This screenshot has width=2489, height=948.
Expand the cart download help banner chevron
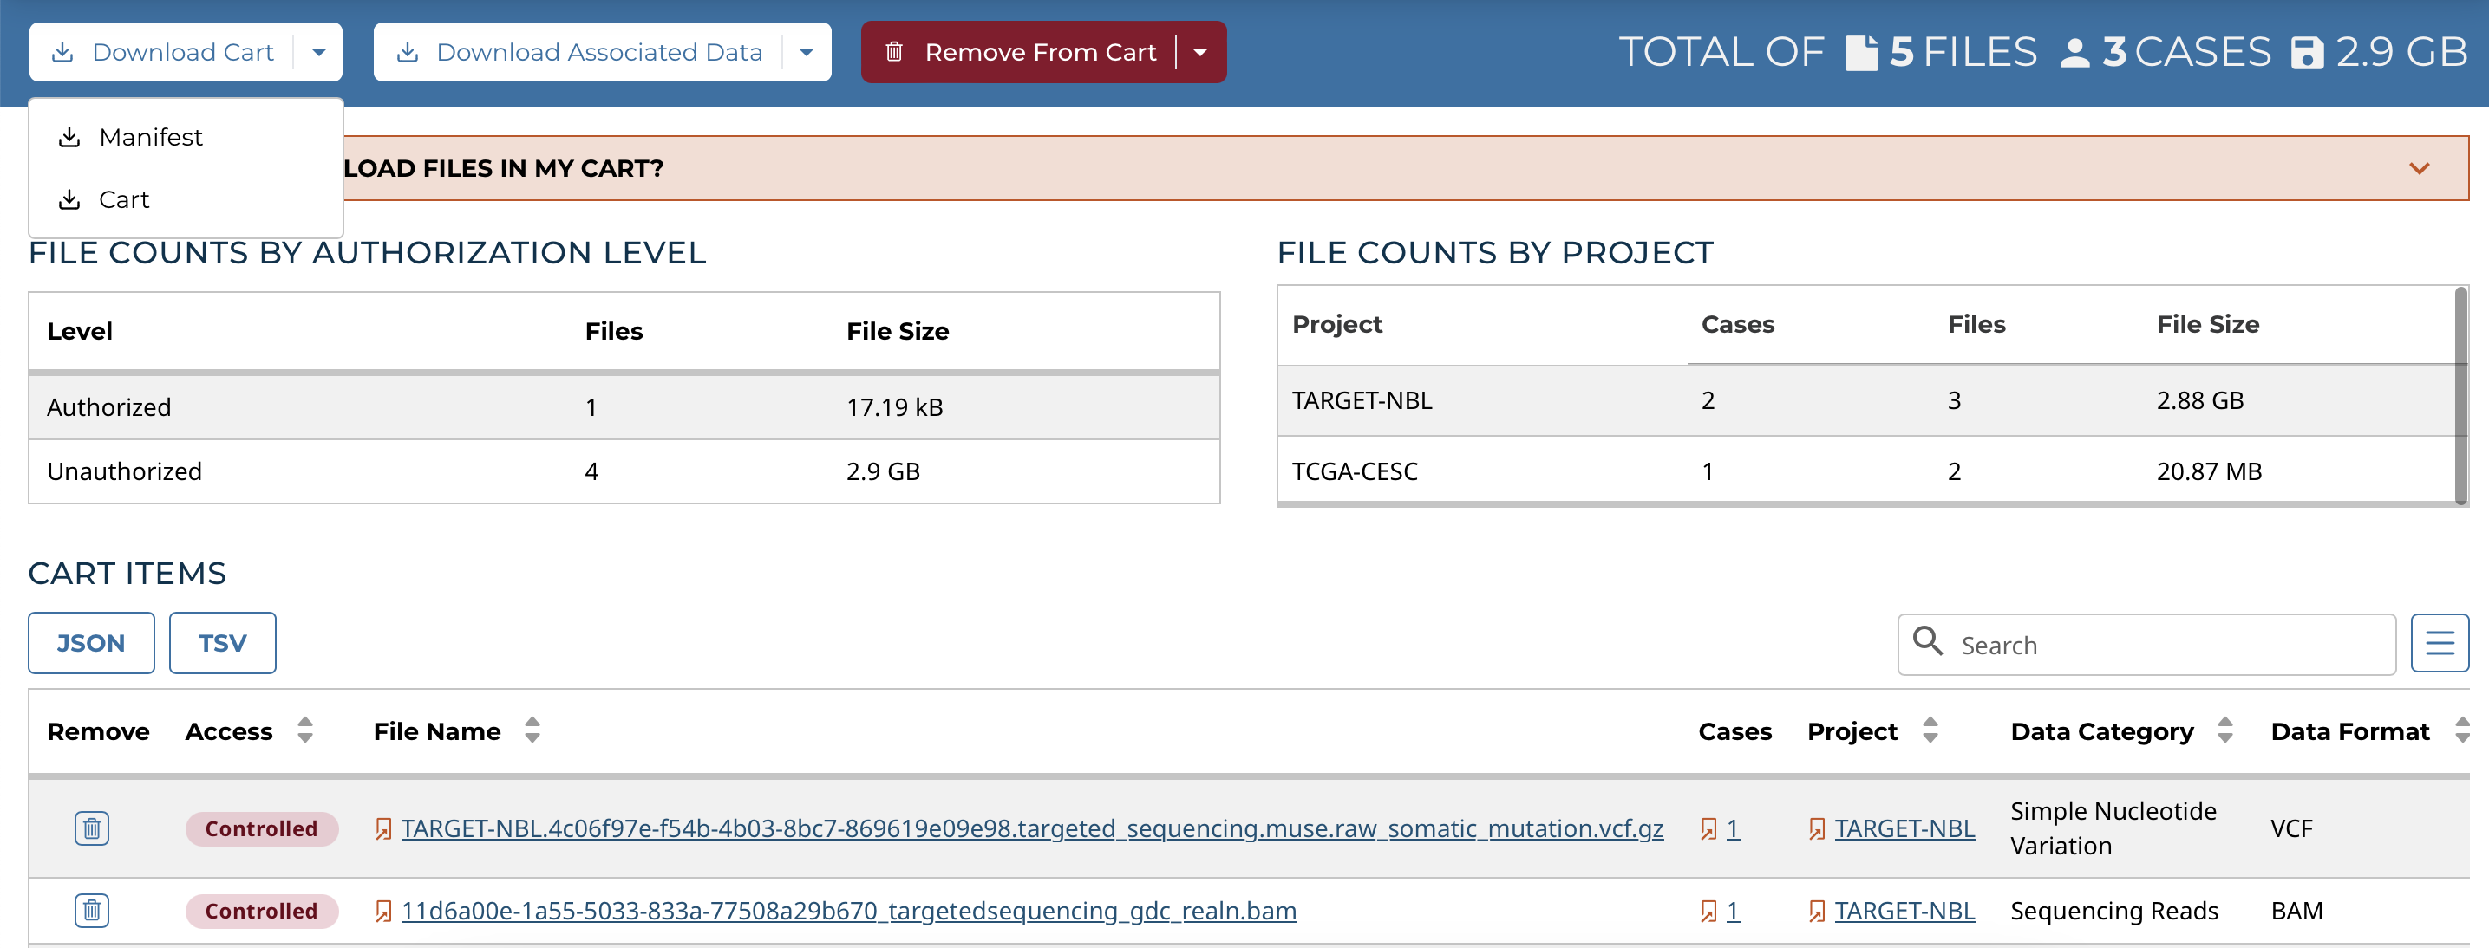(x=2419, y=168)
